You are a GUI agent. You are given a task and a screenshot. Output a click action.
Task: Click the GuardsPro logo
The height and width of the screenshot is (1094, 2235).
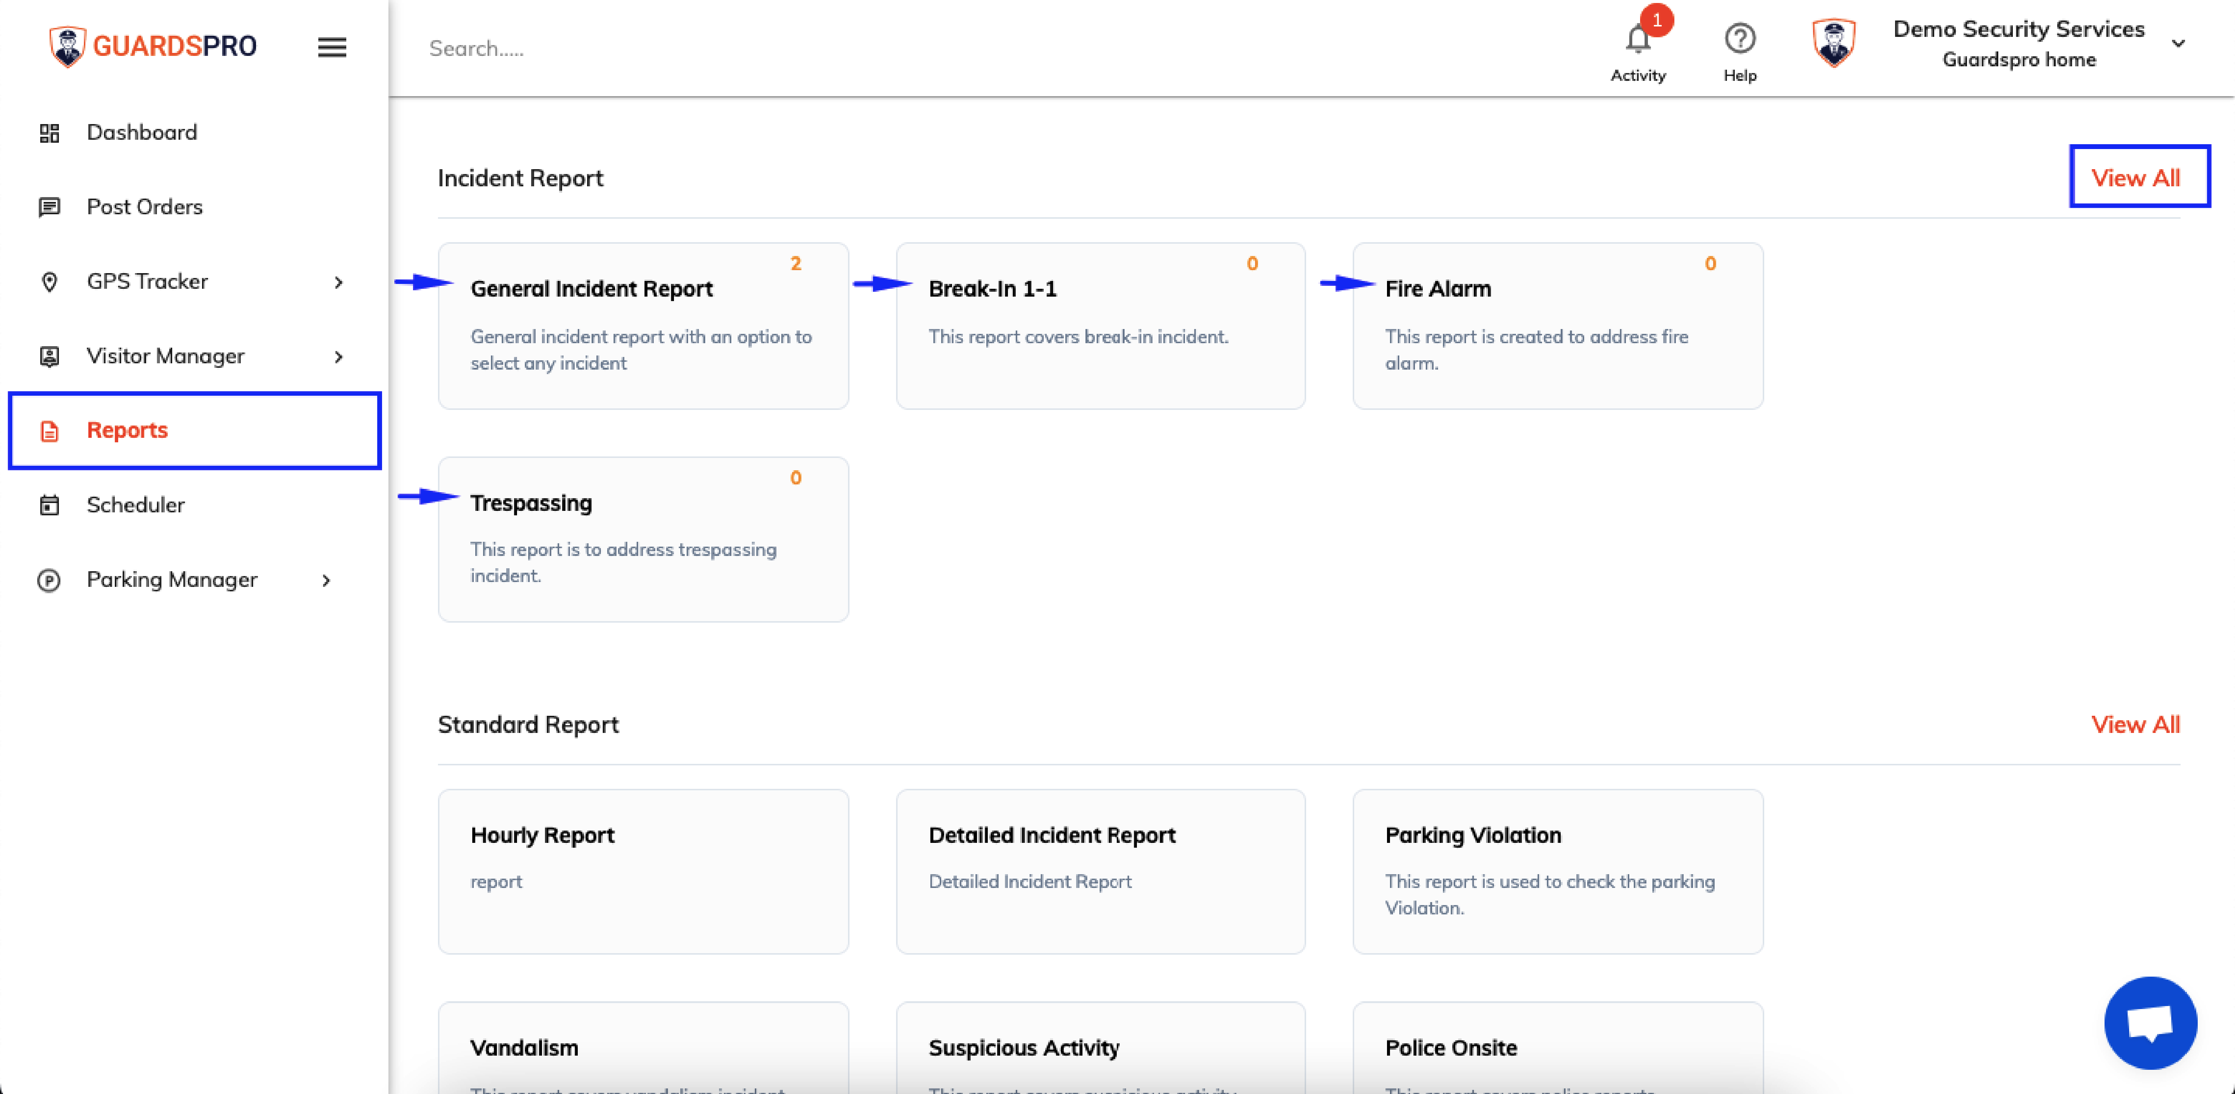[x=153, y=46]
